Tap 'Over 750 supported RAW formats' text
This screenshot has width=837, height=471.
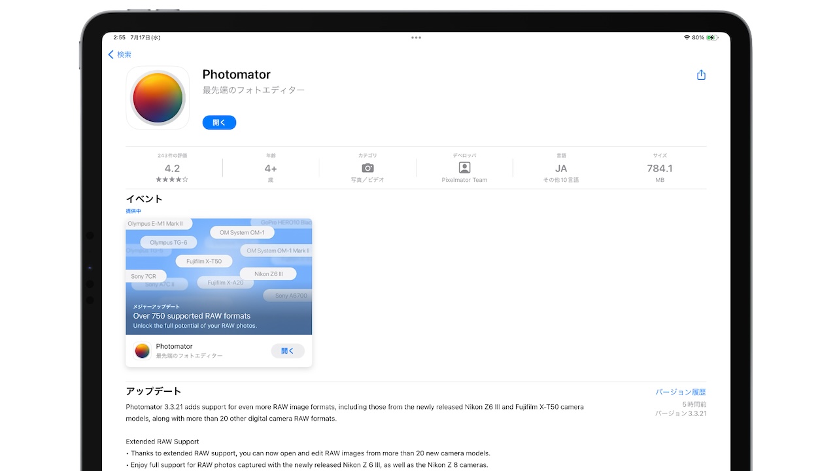[x=192, y=316]
